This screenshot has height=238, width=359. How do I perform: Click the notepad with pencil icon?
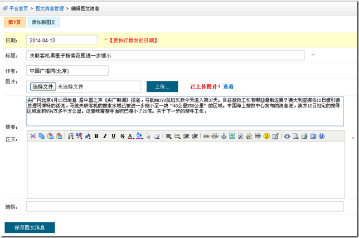[275, 136]
